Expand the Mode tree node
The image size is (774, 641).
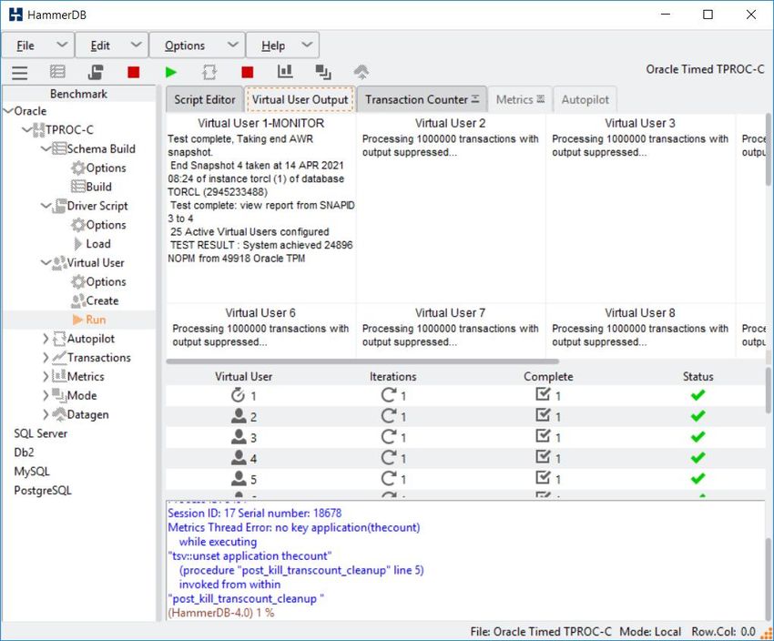(46, 395)
